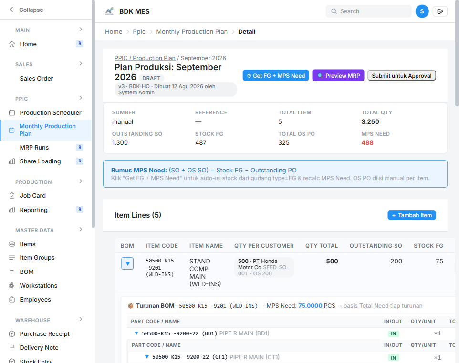This screenshot has width=459, height=363.
Task: Click the logout icon button
Action: (x=440, y=11)
